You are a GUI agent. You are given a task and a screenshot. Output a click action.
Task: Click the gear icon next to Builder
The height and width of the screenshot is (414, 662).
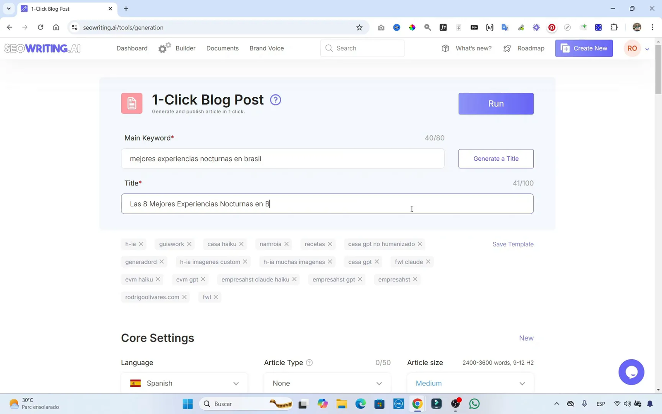164,47
